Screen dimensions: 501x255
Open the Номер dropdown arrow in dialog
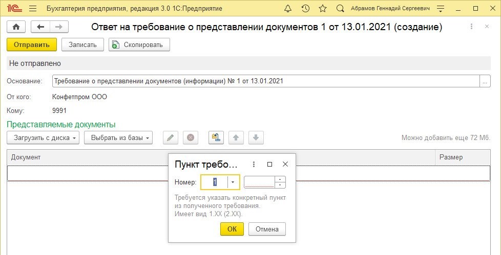[x=233, y=182]
